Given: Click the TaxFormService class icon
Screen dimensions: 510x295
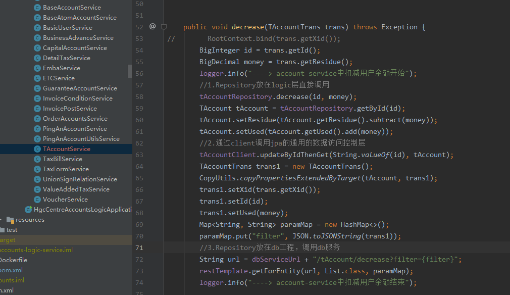Looking at the screenshot, I should click(x=37, y=169).
